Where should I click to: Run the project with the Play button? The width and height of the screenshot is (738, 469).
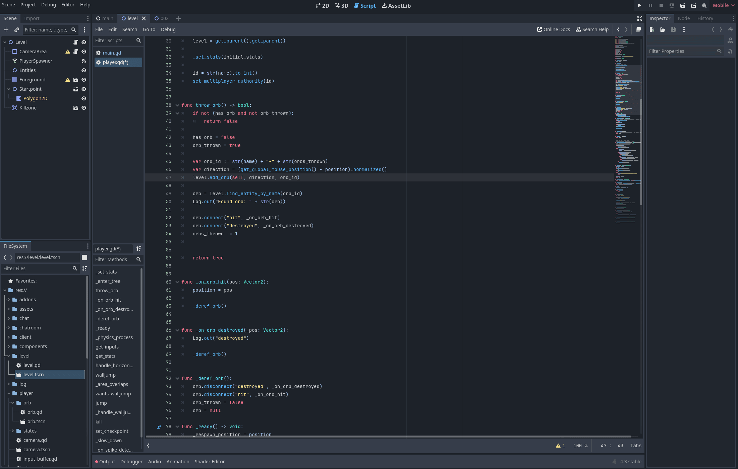[639, 5]
